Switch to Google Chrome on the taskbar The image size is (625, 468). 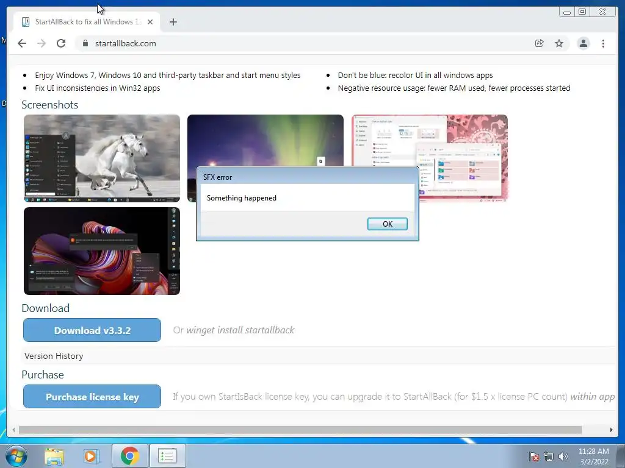coord(129,456)
